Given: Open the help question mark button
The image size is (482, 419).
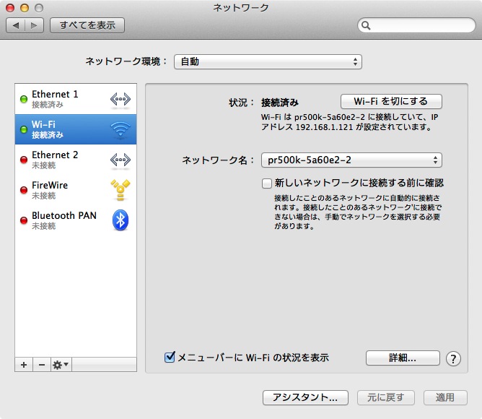Looking at the screenshot, I should [x=453, y=358].
